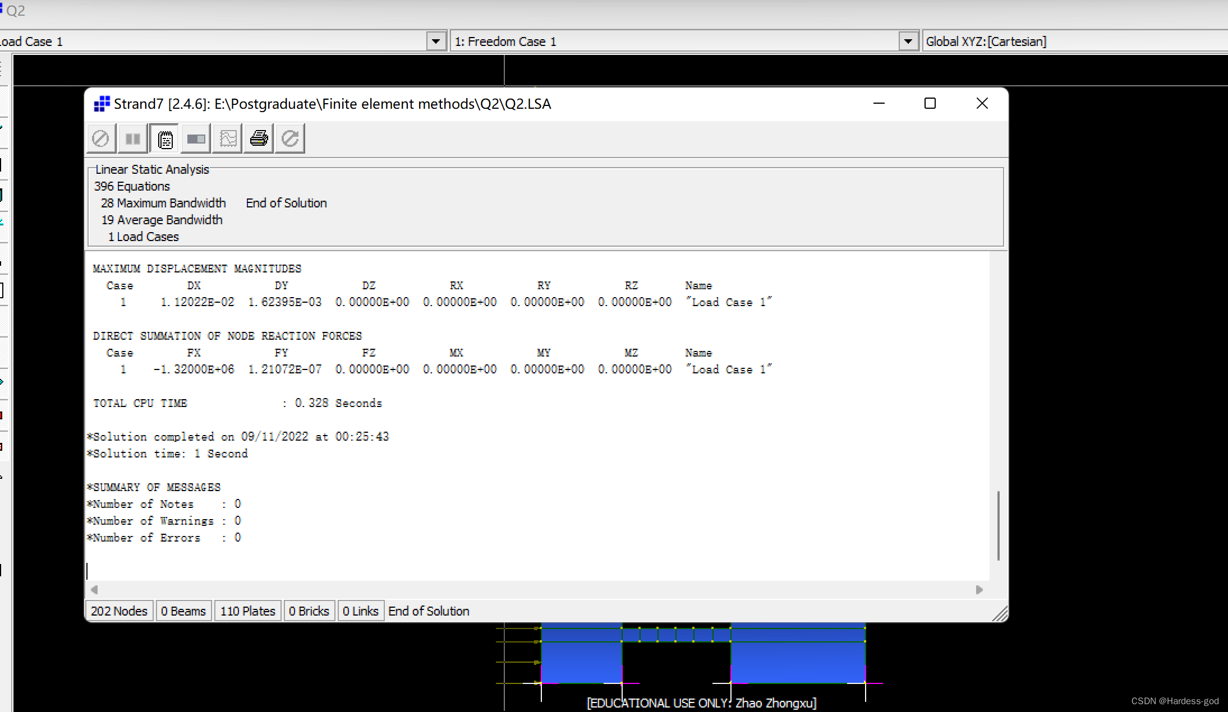Expand the Freedom Case 1 dropdown
The height and width of the screenshot is (712, 1228).
pyautogui.click(x=908, y=41)
